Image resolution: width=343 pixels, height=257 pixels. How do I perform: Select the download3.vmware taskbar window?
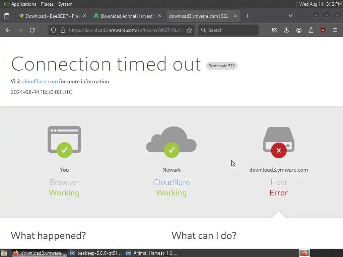[x=40, y=253]
